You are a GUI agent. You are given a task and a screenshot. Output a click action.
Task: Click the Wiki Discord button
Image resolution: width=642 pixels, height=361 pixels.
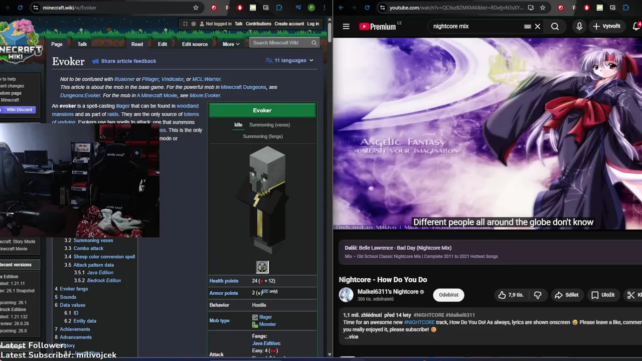click(x=18, y=110)
